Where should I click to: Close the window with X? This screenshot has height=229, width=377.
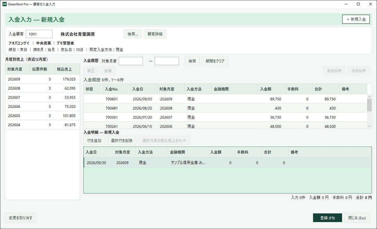[x=371, y=4]
